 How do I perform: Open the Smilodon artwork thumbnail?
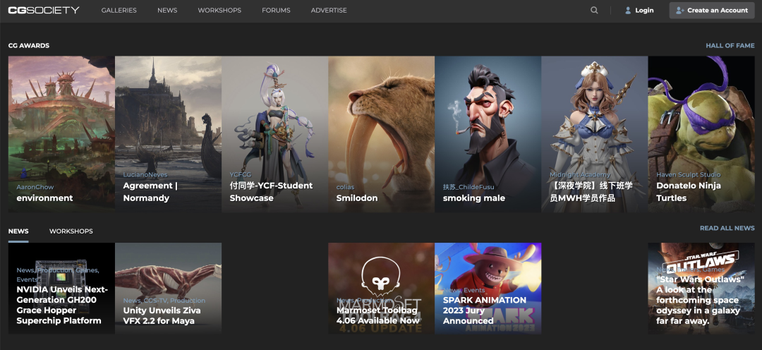click(382, 134)
